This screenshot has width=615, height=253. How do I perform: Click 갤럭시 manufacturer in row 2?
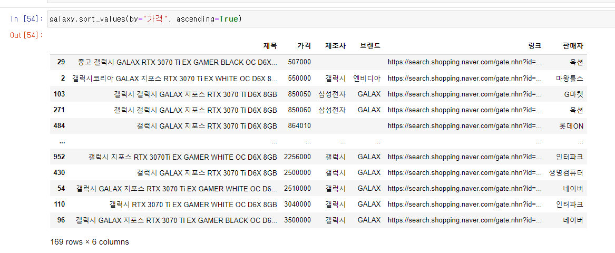point(335,78)
